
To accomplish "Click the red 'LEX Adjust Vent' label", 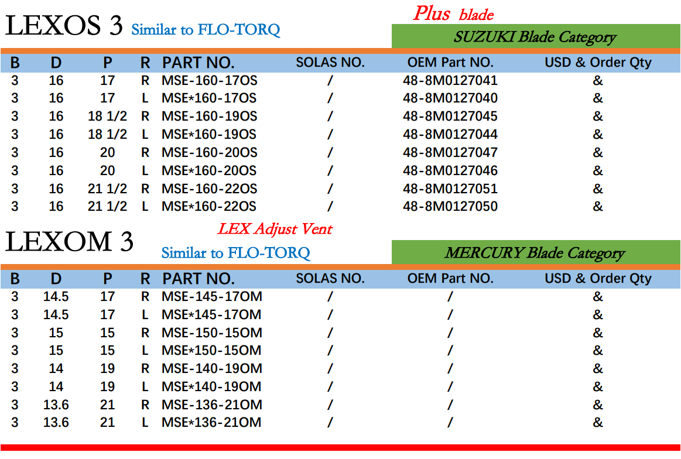I will [275, 229].
